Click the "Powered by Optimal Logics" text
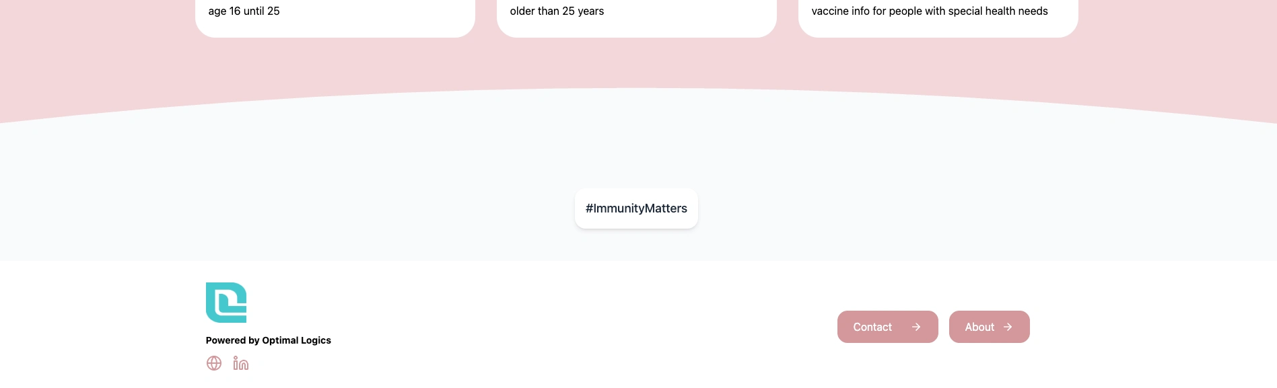 tap(268, 340)
